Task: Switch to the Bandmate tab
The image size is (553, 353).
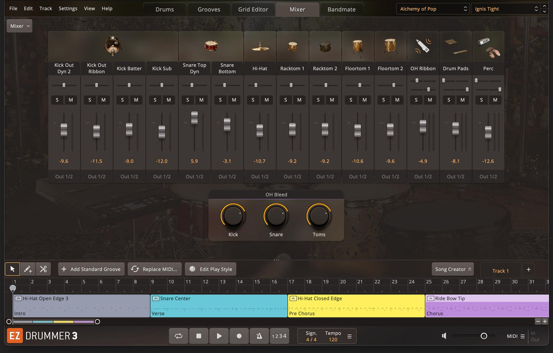Action: point(341,10)
